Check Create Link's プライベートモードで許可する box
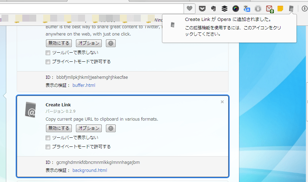This screenshot has height=182, width=308. pos(48,147)
